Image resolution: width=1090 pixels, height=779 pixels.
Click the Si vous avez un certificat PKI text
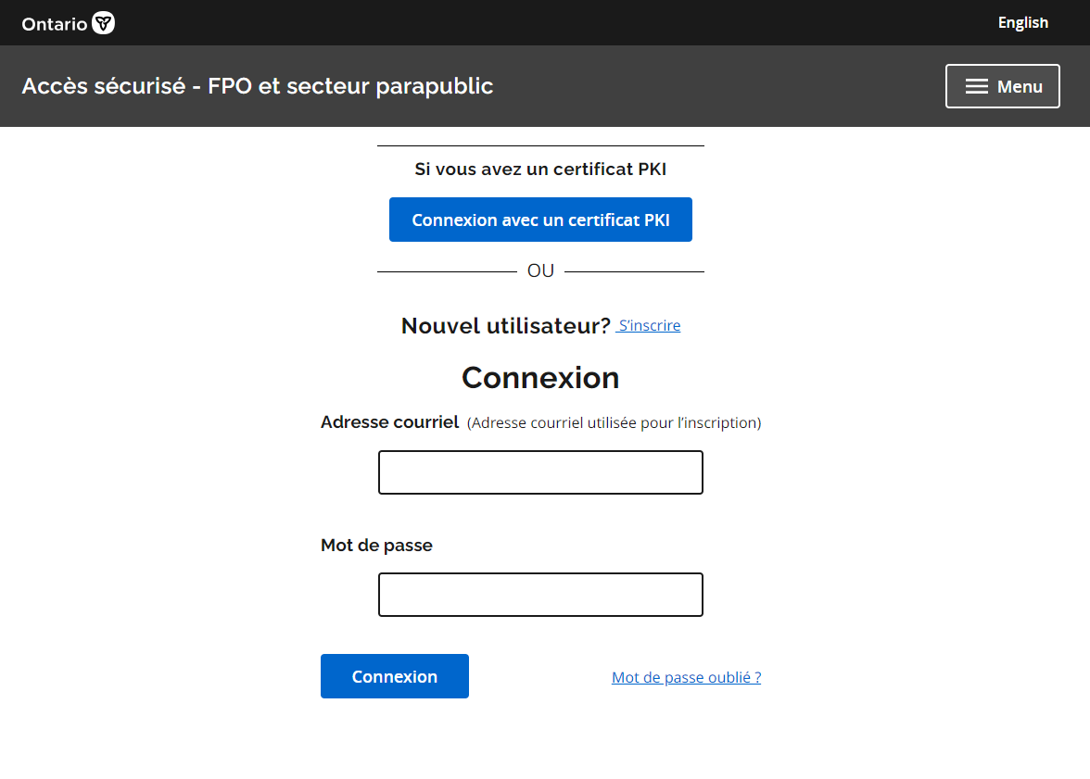[x=540, y=170]
